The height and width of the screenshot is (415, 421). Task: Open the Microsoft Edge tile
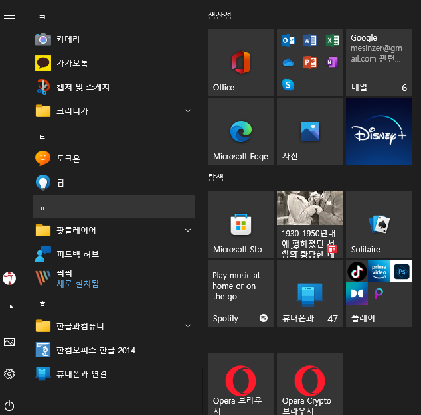coord(241,131)
